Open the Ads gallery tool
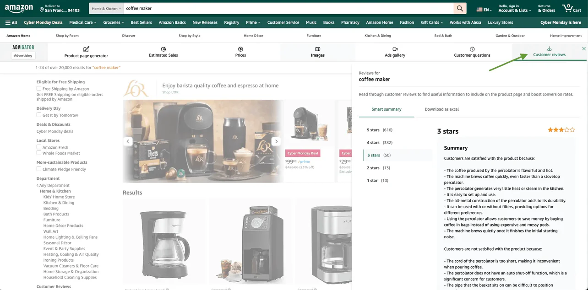588x290 pixels. (x=395, y=52)
